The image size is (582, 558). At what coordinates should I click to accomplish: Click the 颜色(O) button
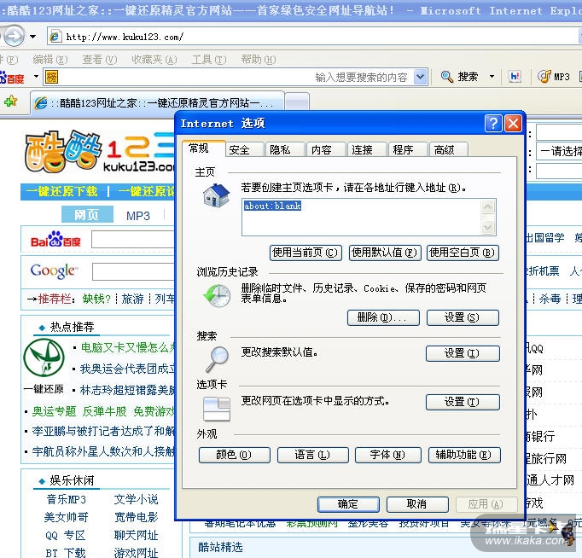tap(234, 455)
